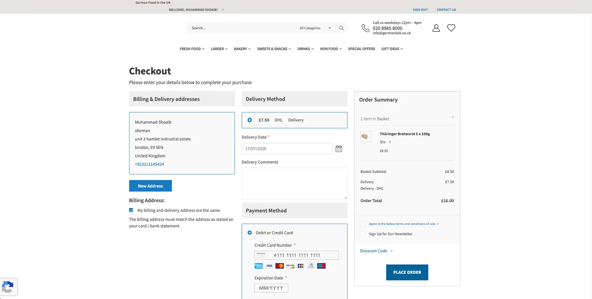This screenshot has width=592, height=299.
Task: Click the Order Total £16.00 amount
Action: click(447, 201)
